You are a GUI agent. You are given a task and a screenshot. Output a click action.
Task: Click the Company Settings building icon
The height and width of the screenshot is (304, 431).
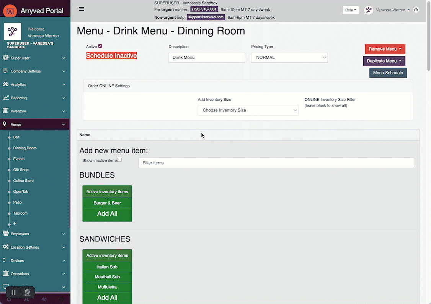coord(5,71)
